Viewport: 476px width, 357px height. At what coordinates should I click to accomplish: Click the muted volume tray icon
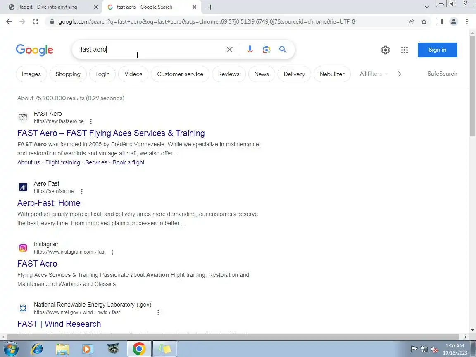click(434, 350)
